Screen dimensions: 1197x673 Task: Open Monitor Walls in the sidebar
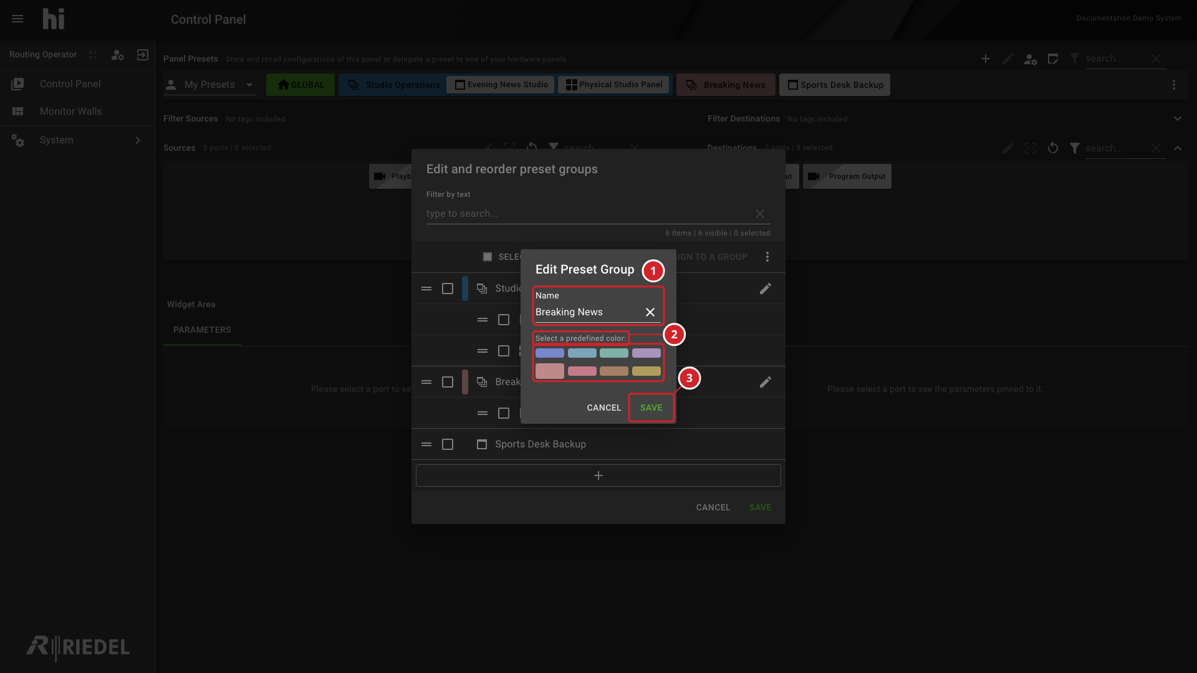(78, 111)
